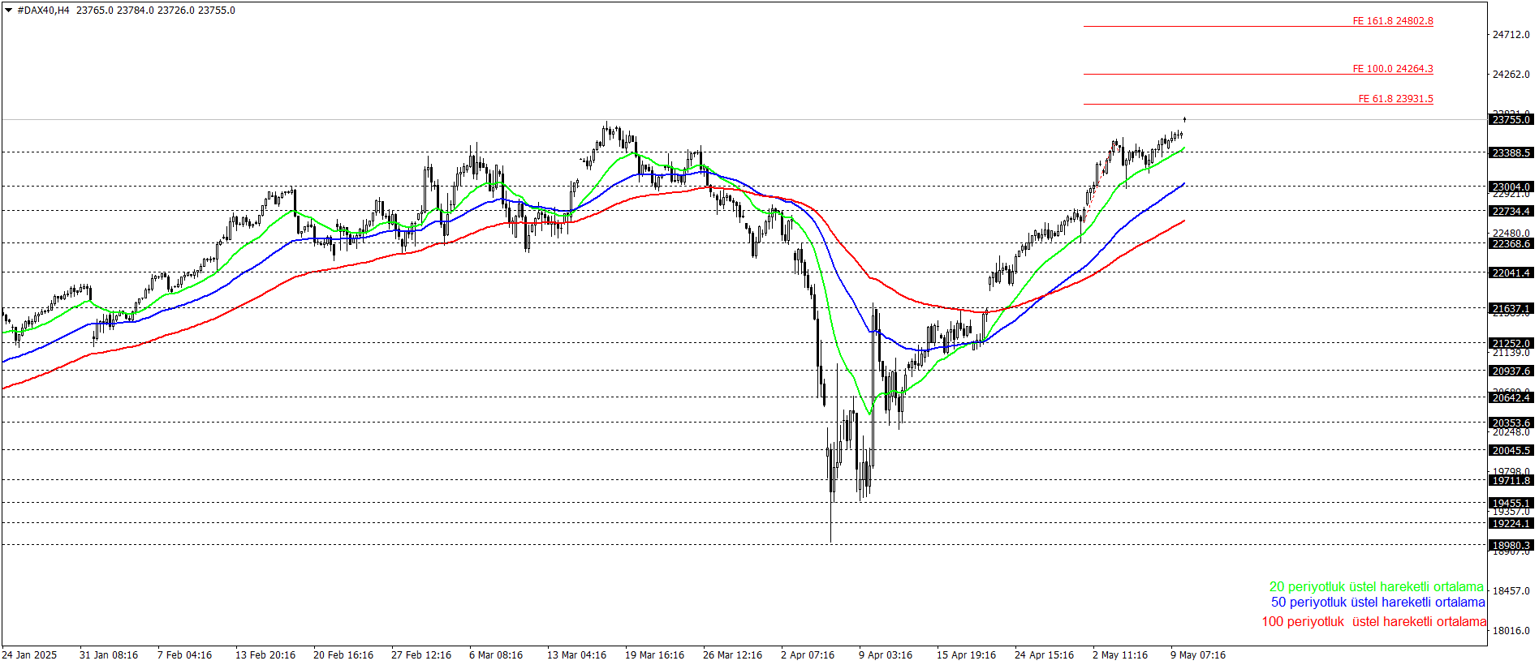The image size is (1539, 665).
Task: Click the 18980.3 level price tag
Action: pyautogui.click(x=1511, y=546)
